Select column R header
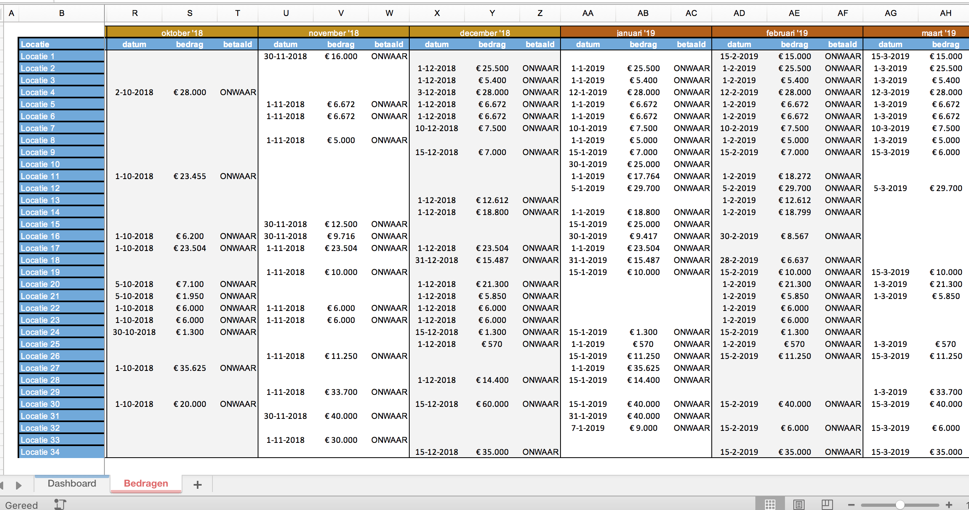 coord(135,13)
